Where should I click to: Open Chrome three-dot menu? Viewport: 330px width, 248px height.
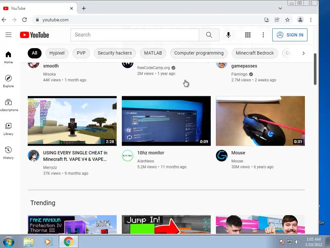click(311, 20)
